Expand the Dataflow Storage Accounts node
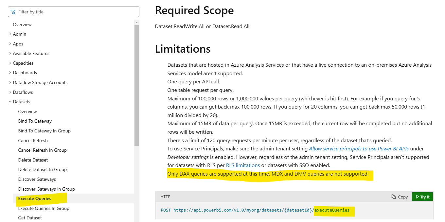The image size is (445, 222). 10,82
